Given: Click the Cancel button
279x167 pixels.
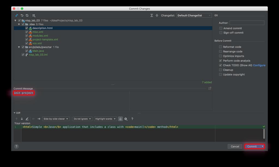Looking at the screenshot, I should [235, 146].
